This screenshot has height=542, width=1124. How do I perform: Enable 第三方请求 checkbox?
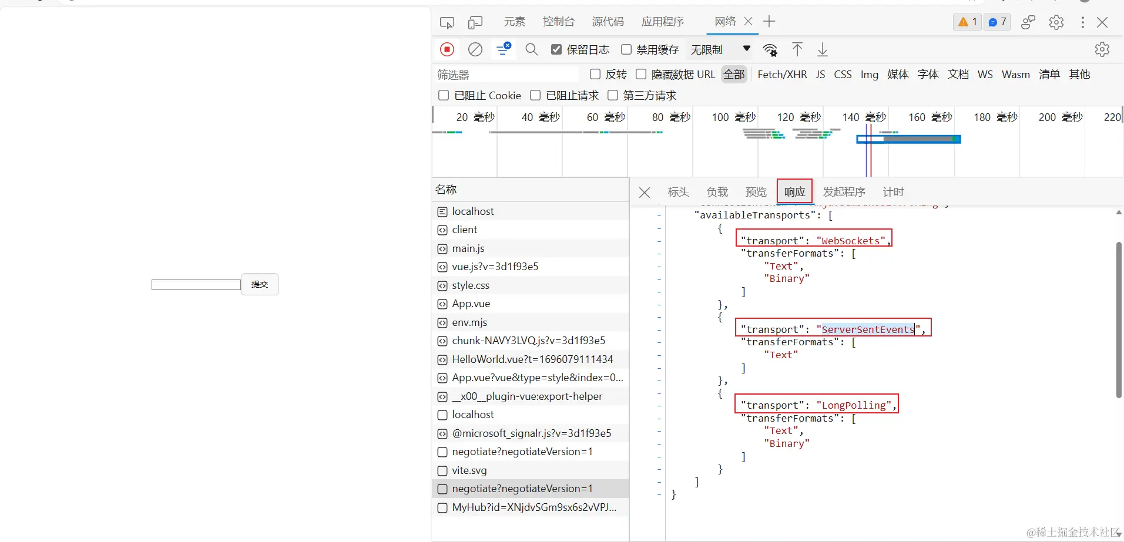point(613,95)
